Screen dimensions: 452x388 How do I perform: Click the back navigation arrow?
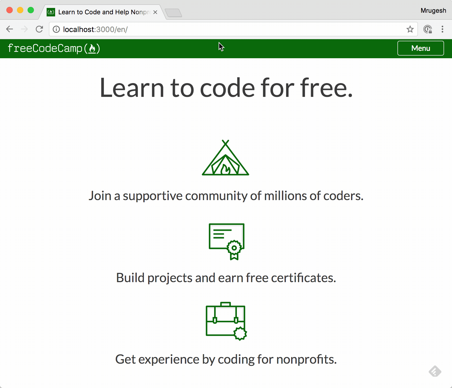(10, 29)
